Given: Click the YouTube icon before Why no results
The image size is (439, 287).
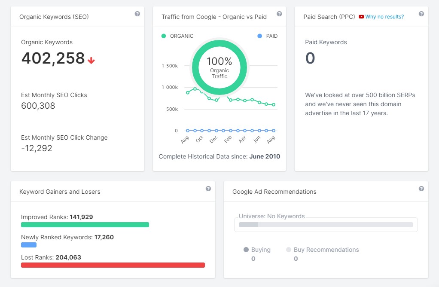Looking at the screenshot, I should (361, 17).
